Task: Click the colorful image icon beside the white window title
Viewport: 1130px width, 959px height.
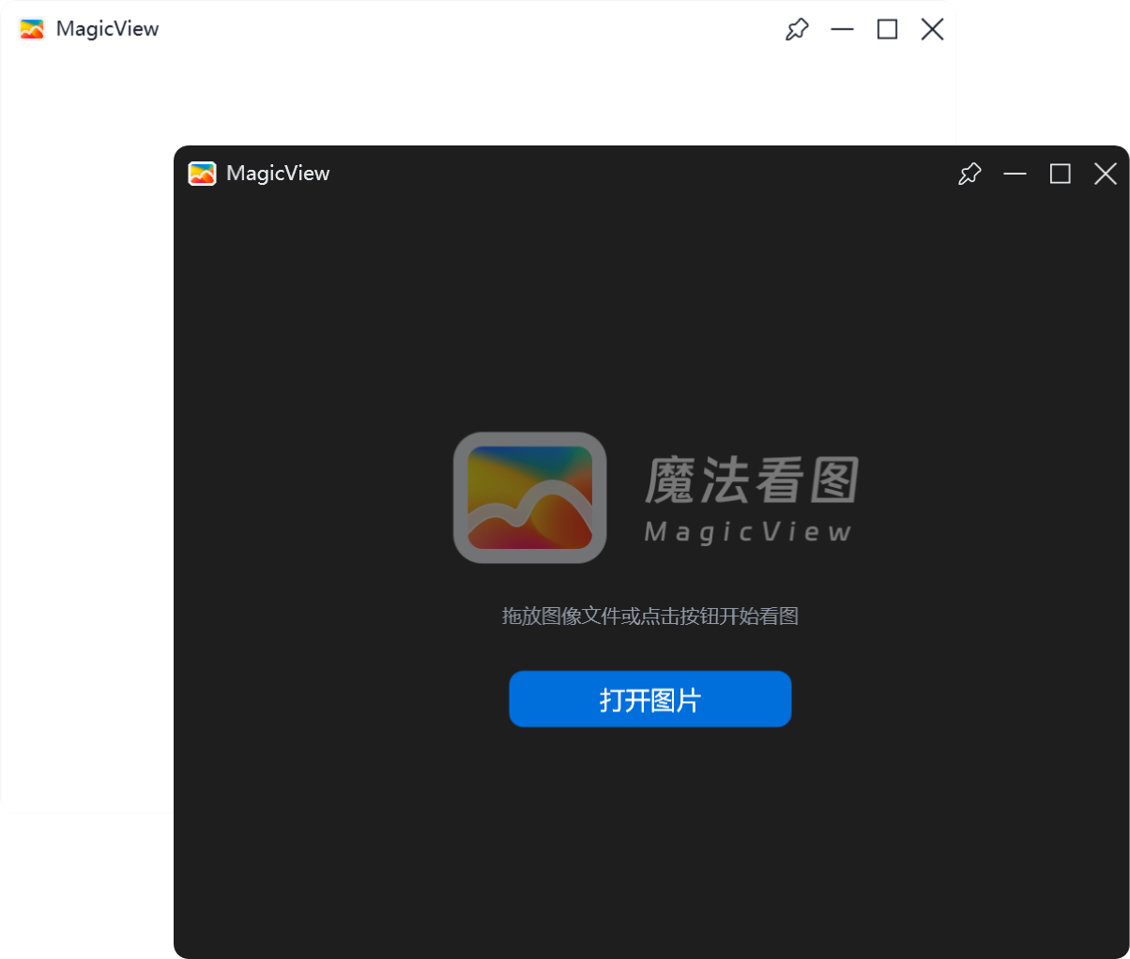Action: coord(31,29)
